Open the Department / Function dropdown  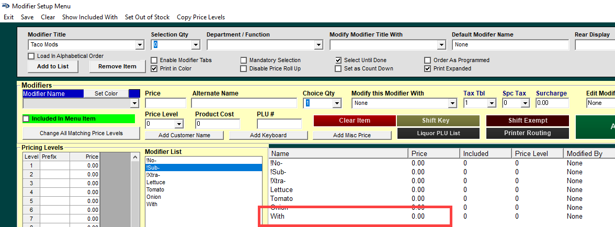(318, 45)
